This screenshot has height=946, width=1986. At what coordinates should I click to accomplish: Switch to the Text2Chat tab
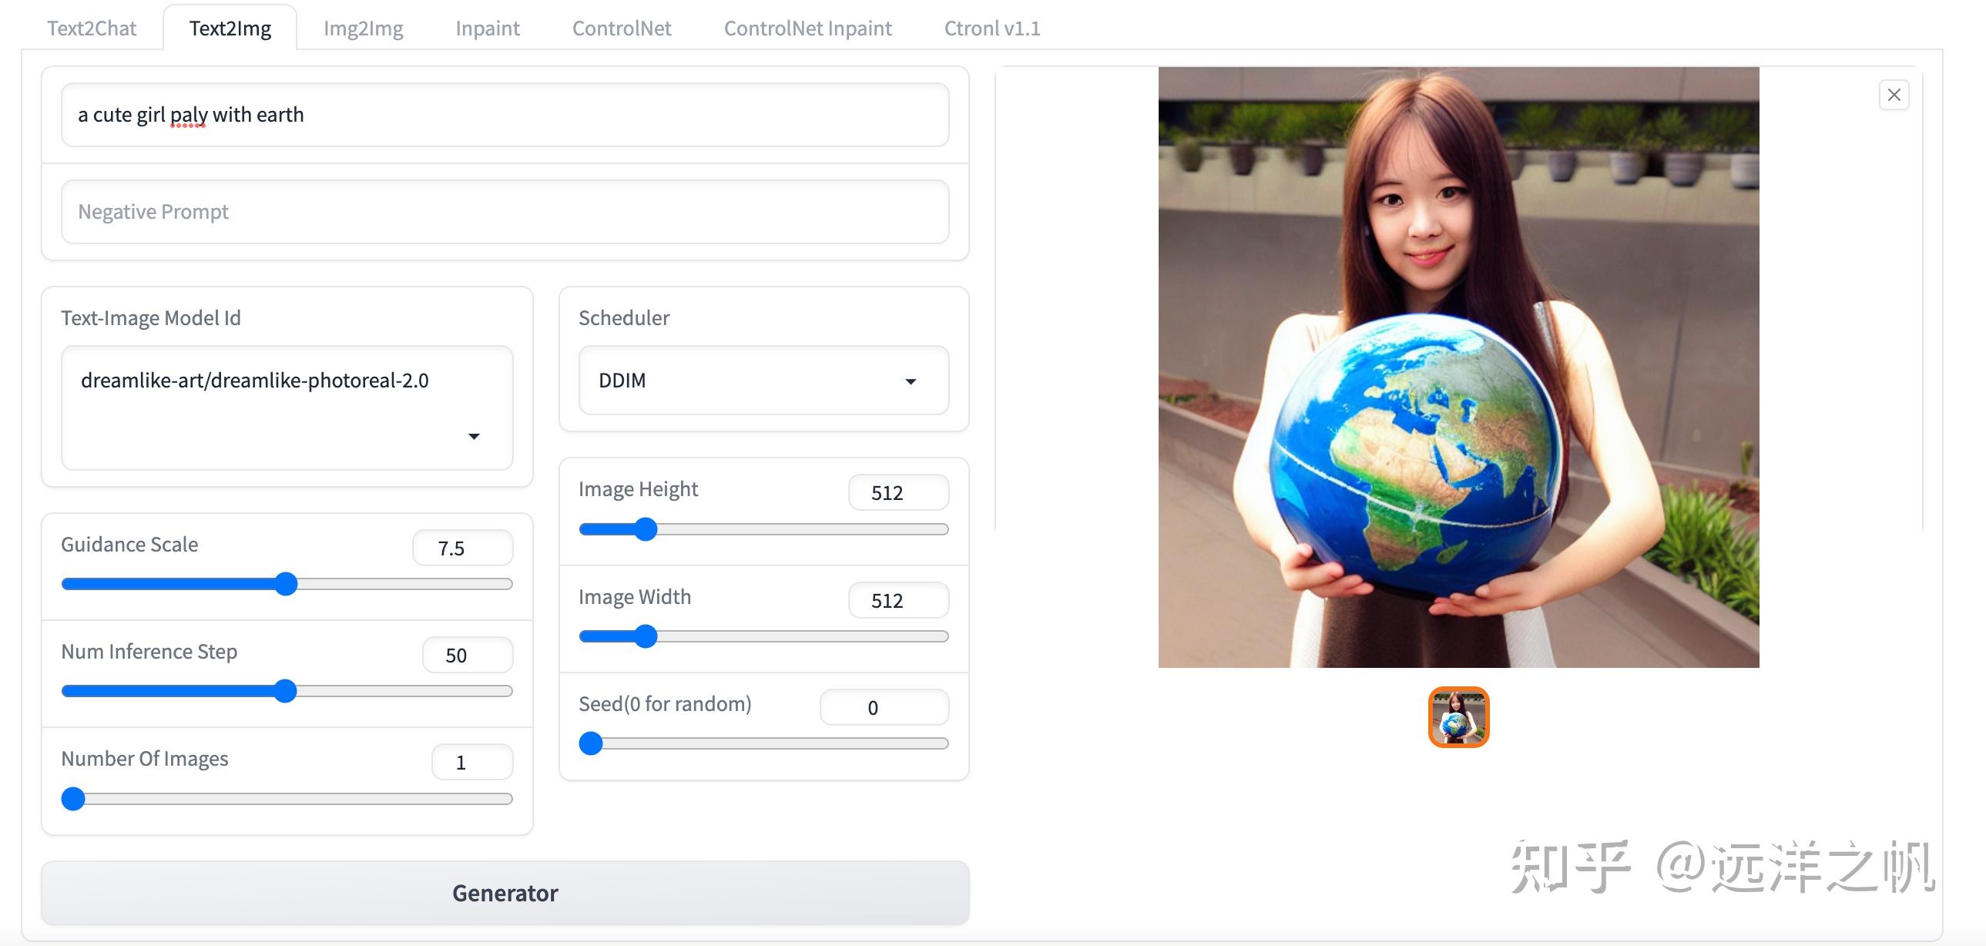[91, 29]
